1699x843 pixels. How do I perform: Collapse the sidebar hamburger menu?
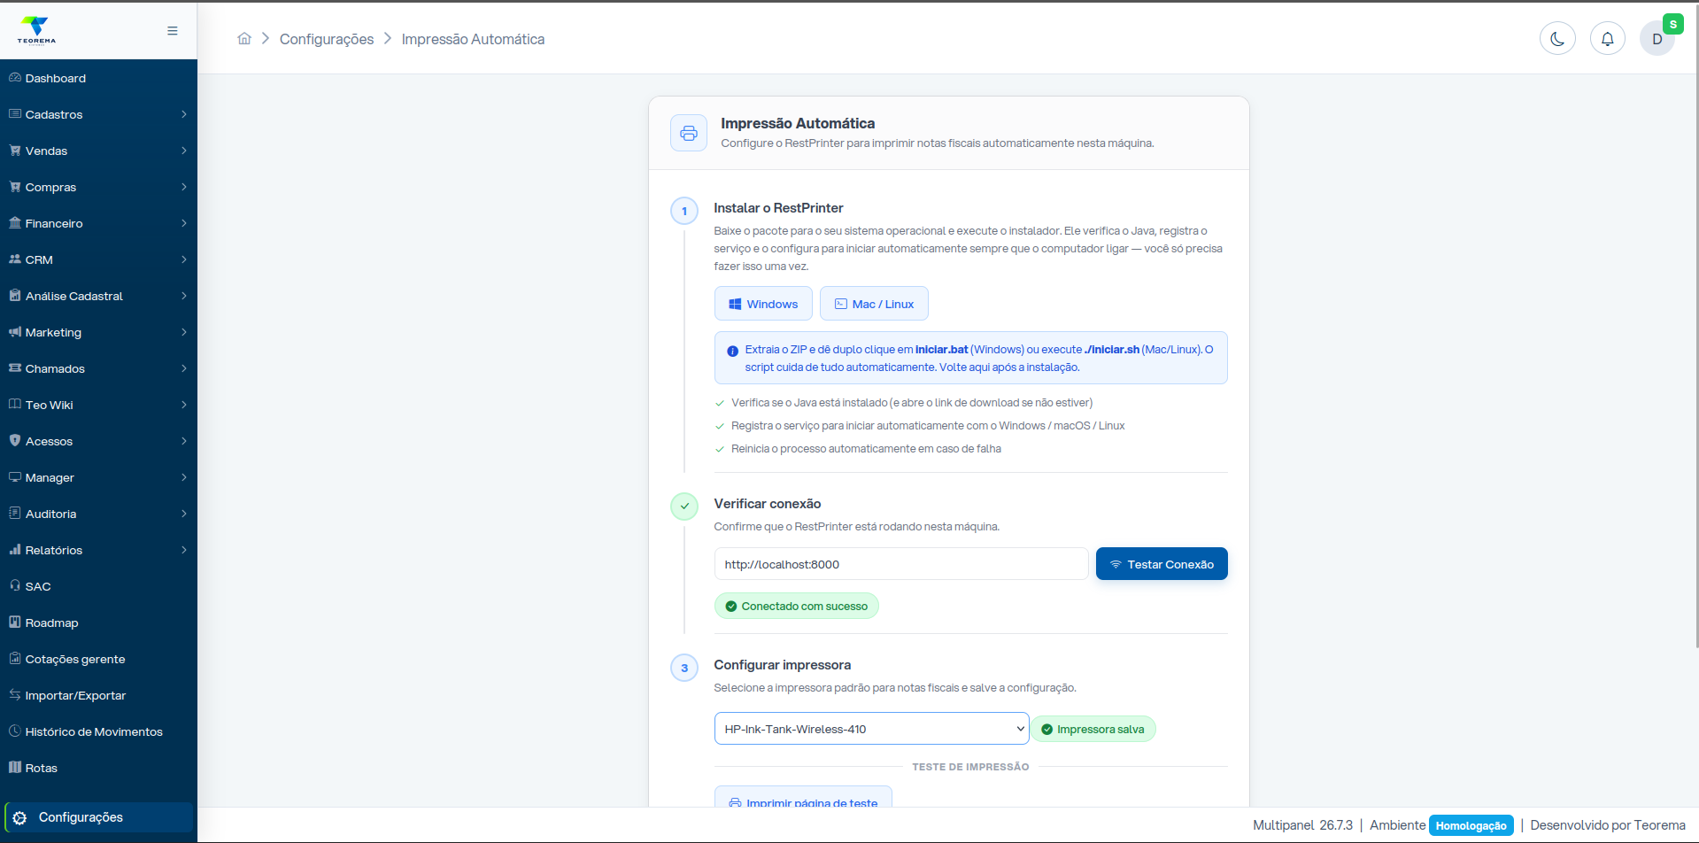(173, 31)
